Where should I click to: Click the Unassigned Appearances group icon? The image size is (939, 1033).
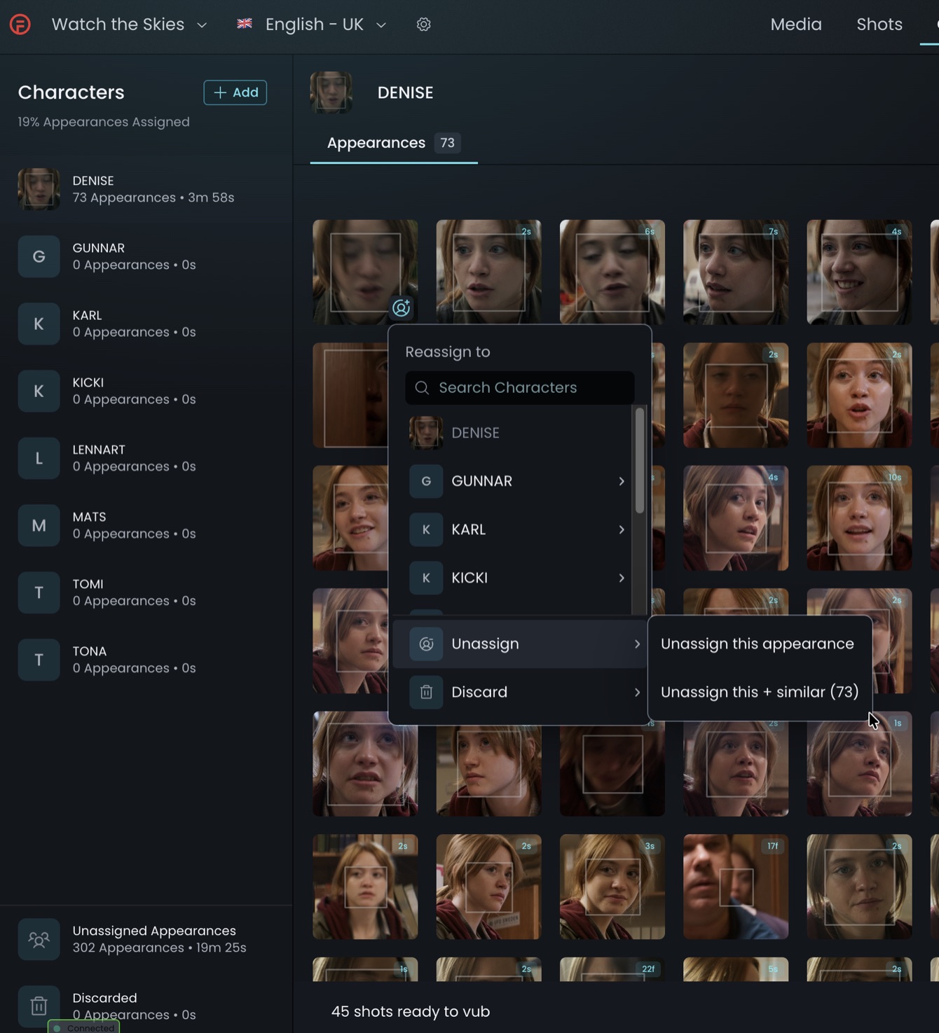(x=39, y=939)
